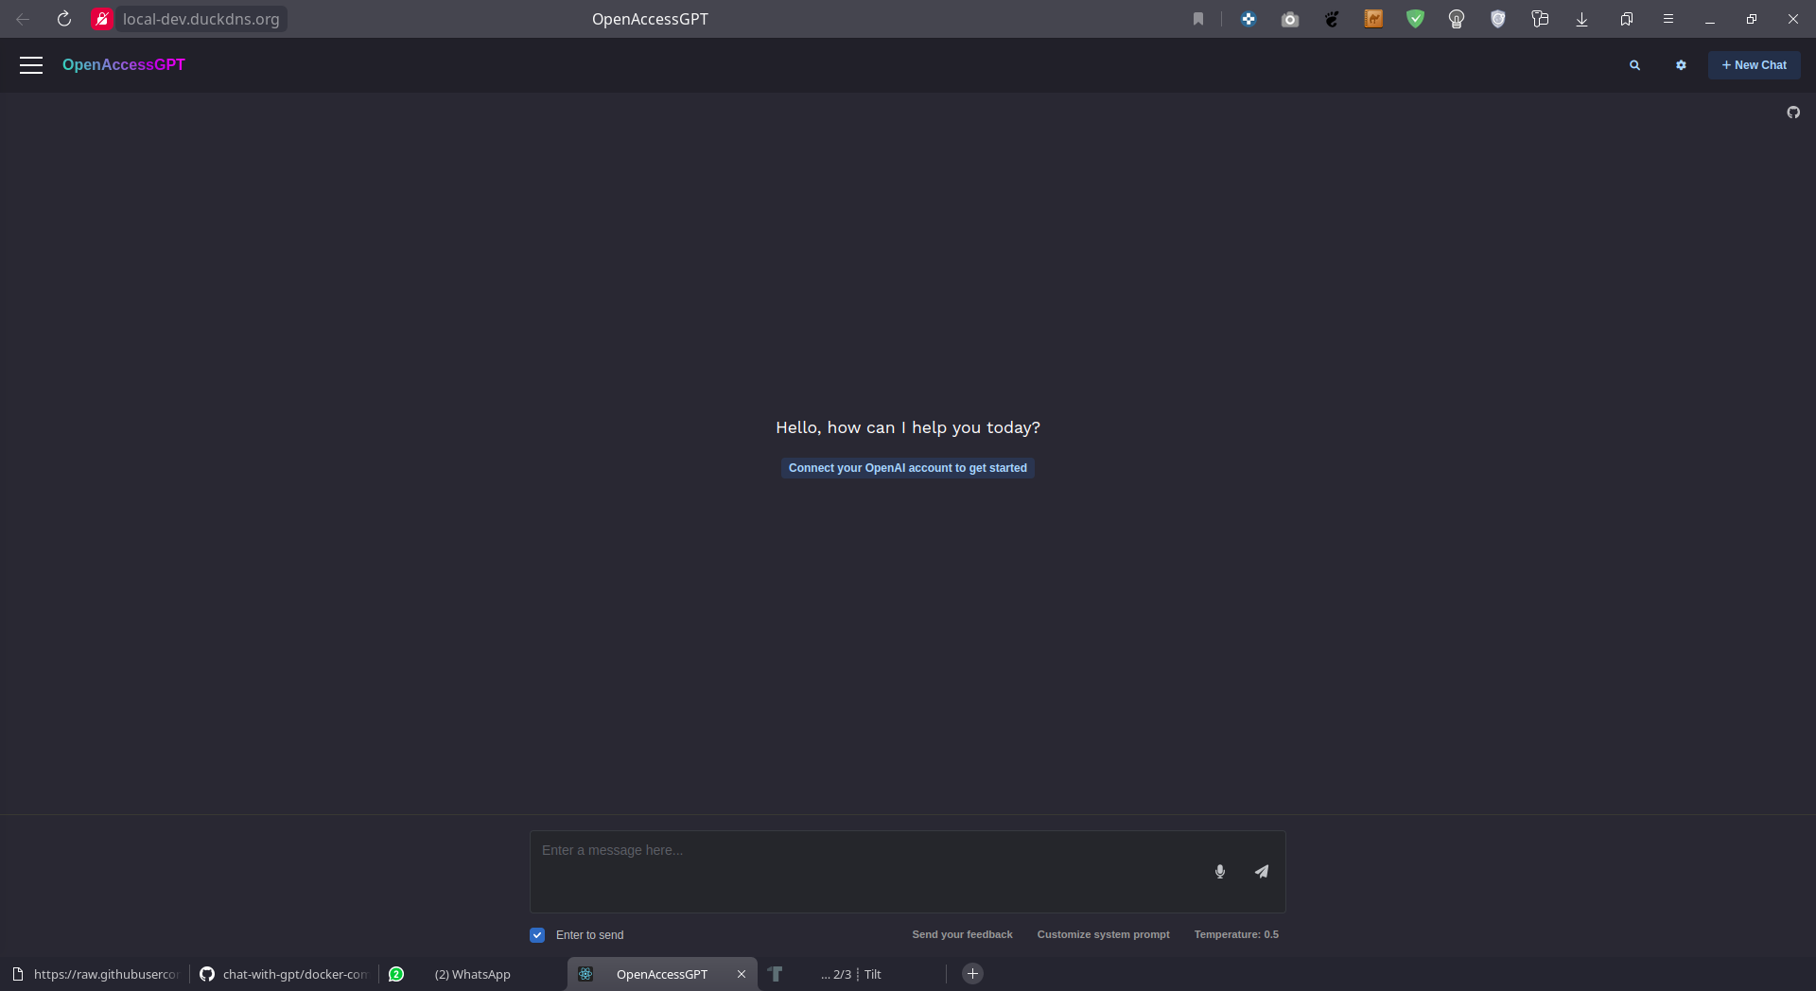Click the OpenAccessGPT logo link
The image size is (1816, 991).
coord(124,64)
